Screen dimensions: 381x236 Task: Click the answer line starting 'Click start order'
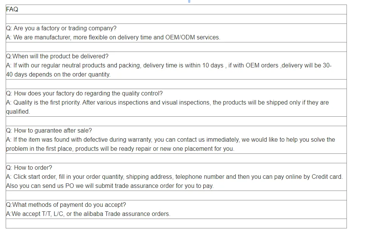point(174,177)
